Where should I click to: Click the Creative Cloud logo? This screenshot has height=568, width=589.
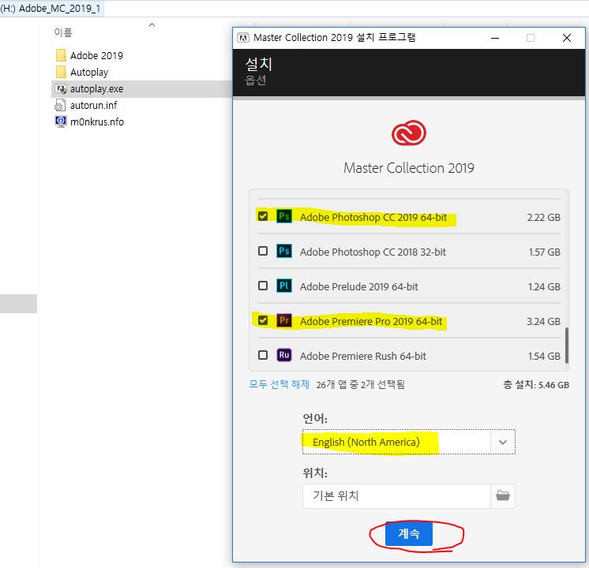pyautogui.click(x=409, y=133)
